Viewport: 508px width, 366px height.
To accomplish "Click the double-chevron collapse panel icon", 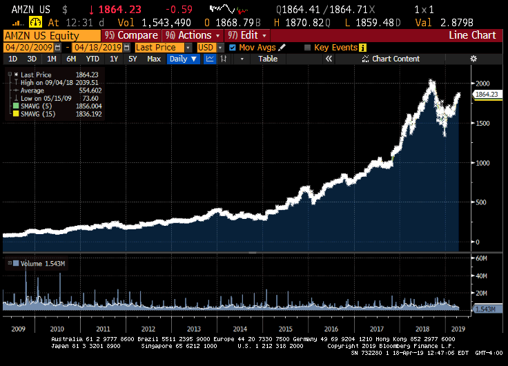I will (x=329, y=59).
